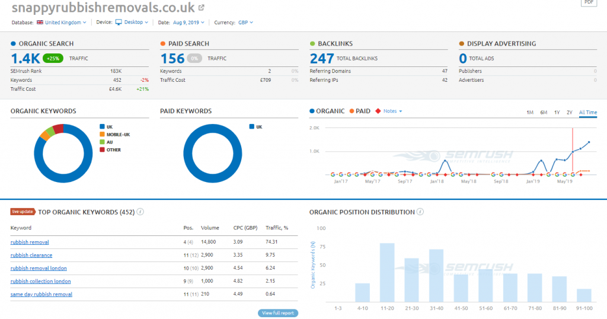Click the SEMrush Rank value 183K

116,71
